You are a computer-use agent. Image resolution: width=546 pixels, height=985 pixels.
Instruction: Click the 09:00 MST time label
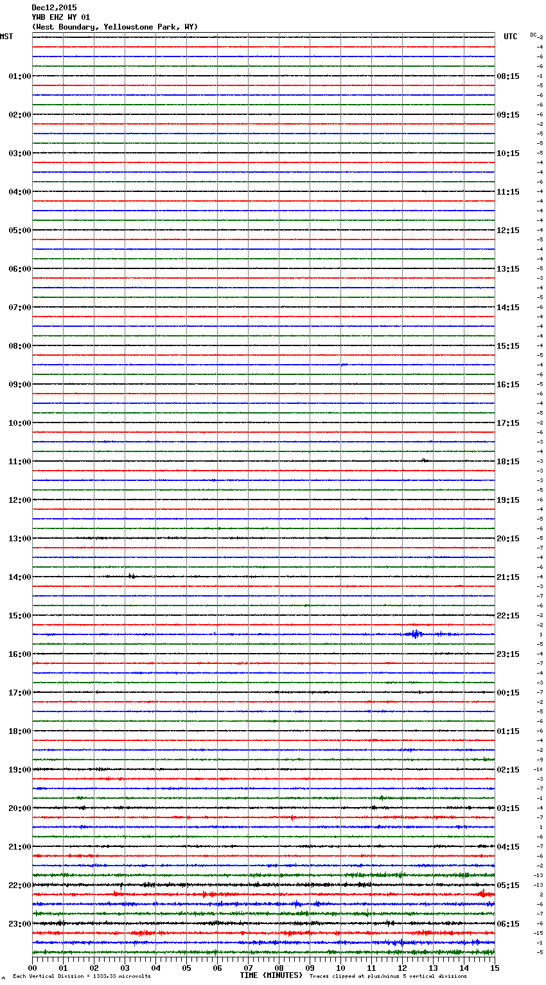(x=20, y=385)
